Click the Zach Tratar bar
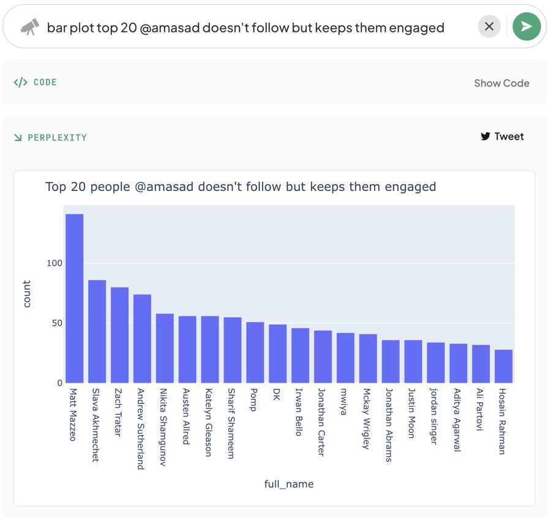The width and height of the screenshot is (551, 523). [x=119, y=335]
